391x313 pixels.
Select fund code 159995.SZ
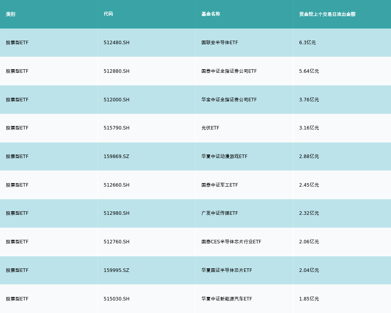click(116, 270)
